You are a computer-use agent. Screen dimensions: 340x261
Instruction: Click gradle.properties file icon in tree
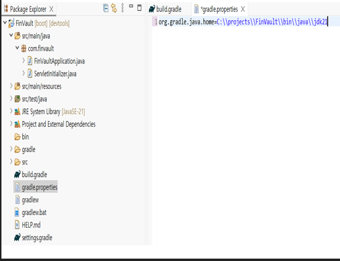click(17, 187)
